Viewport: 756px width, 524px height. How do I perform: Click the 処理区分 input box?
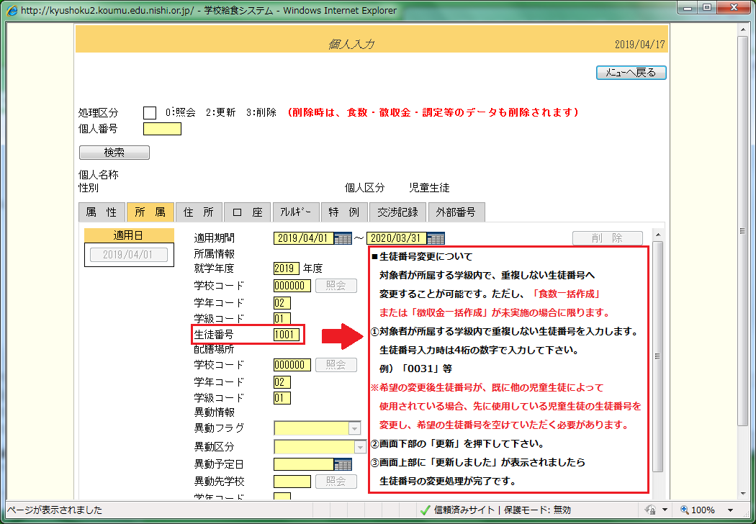150,113
